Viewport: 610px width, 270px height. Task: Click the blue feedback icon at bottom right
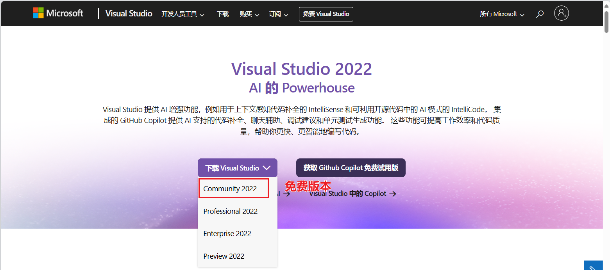coord(593,266)
